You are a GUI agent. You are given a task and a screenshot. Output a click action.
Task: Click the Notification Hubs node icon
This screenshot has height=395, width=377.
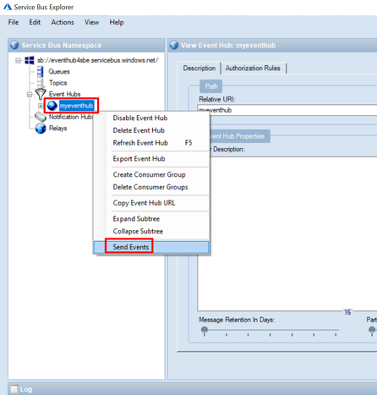(x=41, y=117)
